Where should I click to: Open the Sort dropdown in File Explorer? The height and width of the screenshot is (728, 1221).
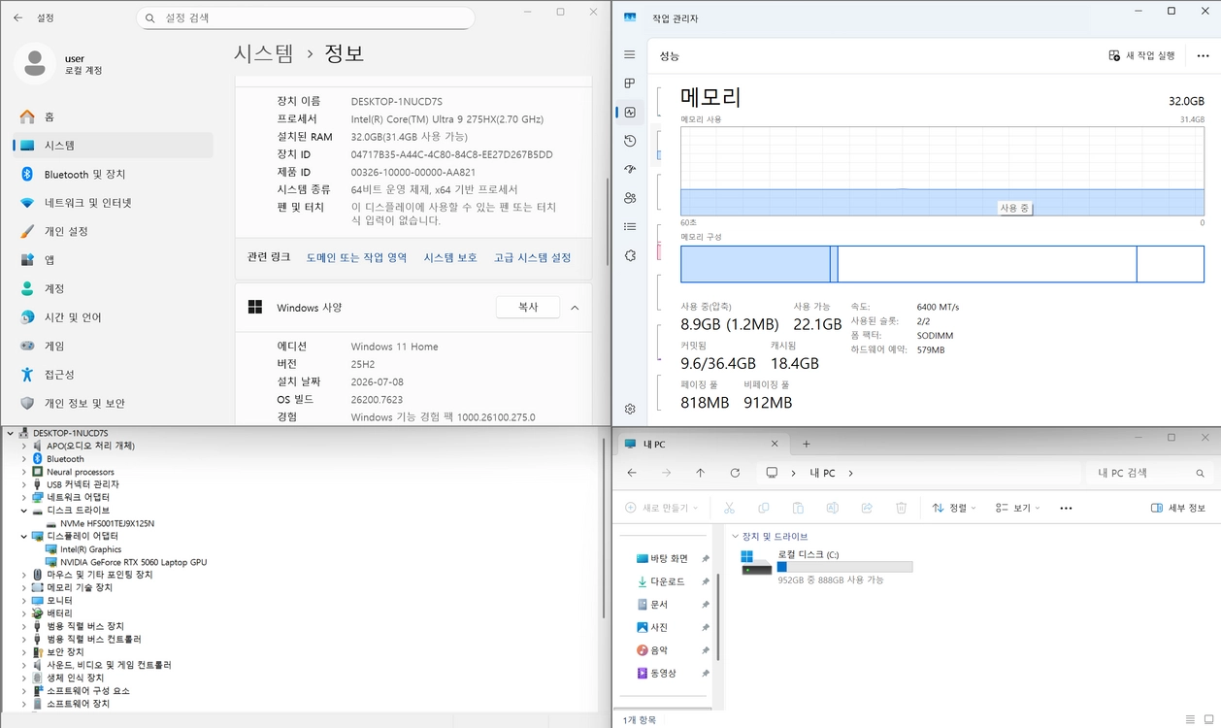tap(954, 508)
